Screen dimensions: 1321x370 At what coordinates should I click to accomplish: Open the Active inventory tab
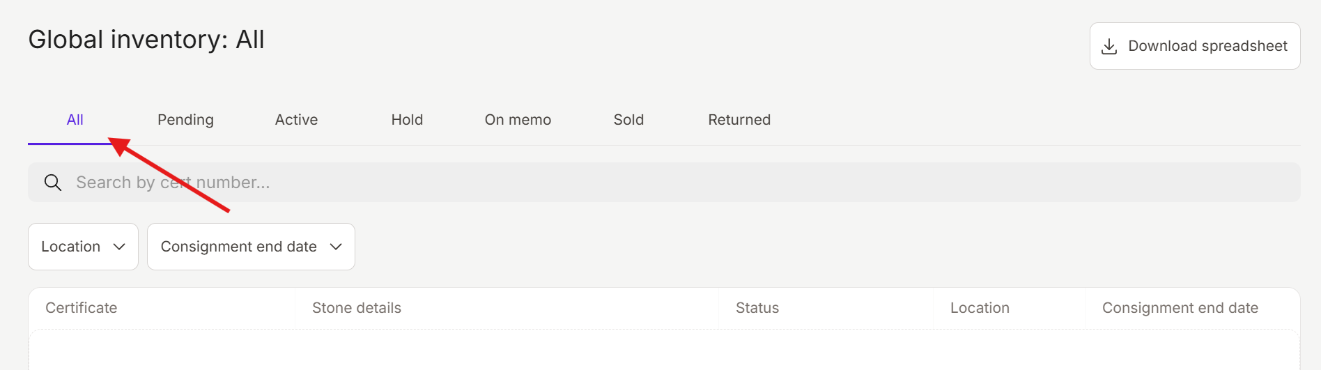pos(296,120)
